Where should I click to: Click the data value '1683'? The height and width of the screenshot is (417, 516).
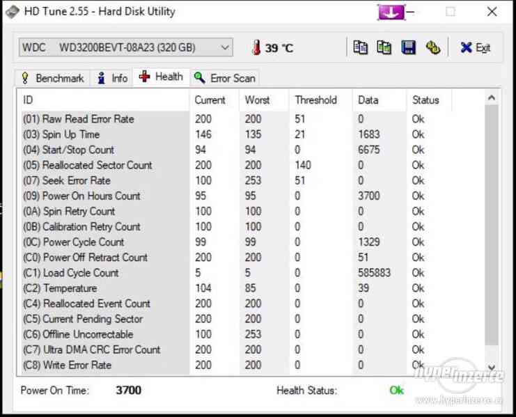point(369,134)
